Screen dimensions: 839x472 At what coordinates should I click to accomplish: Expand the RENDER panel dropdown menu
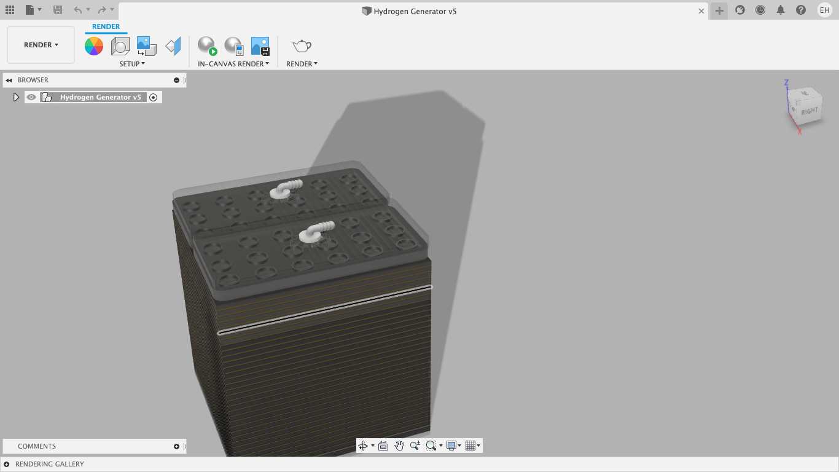pyautogui.click(x=302, y=64)
